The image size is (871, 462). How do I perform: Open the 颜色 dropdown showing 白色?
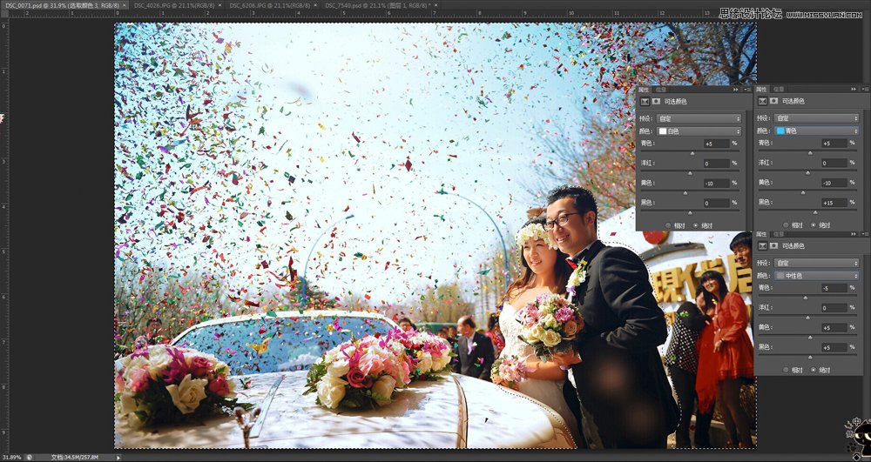(699, 131)
